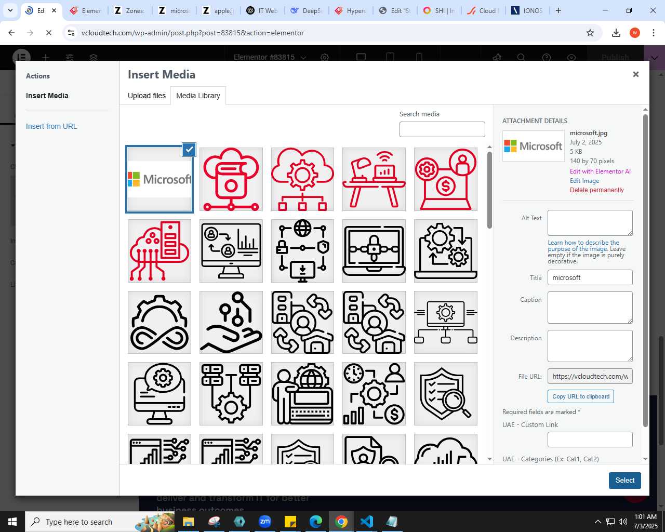The image size is (665, 532).
Task: Click the media grid scroll down arrow
Action: [489, 459]
